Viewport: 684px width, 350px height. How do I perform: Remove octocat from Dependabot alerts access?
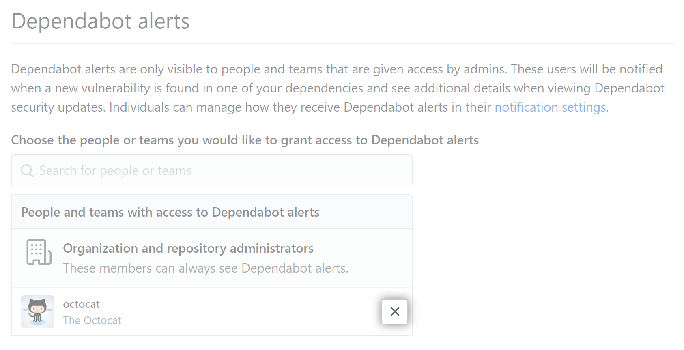[395, 311]
